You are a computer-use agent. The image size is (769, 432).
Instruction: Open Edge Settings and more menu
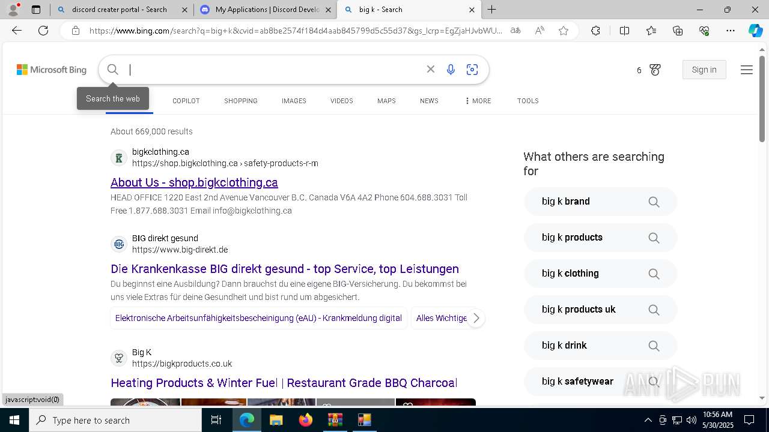[x=731, y=31]
